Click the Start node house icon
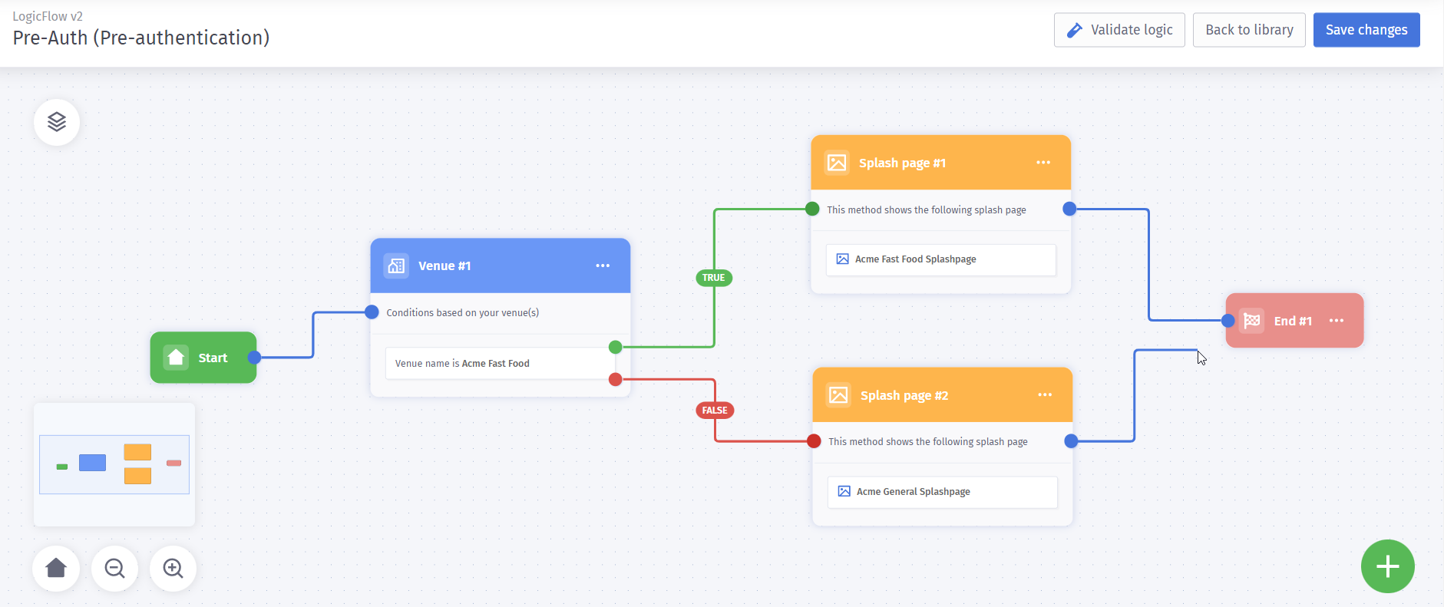This screenshot has width=1444, height=607. coord(176,358)
